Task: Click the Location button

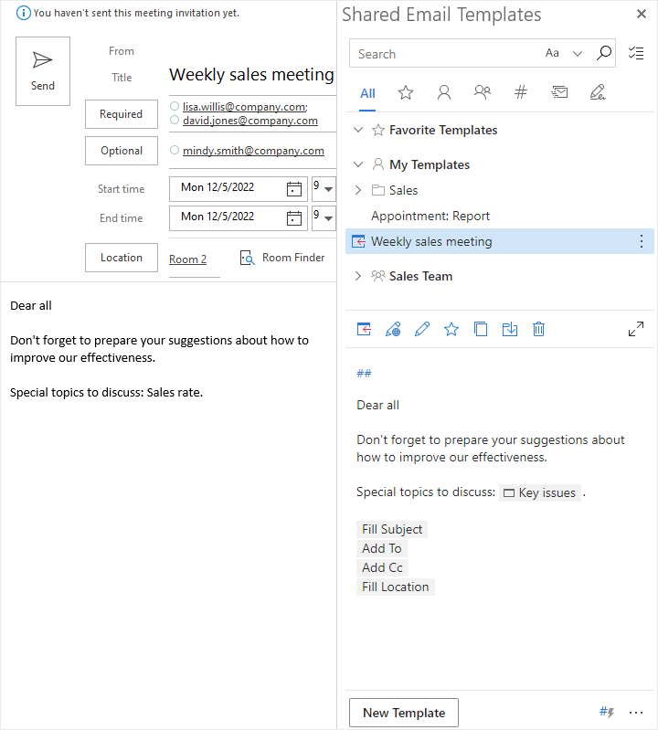Action: (x=121, y=258)
